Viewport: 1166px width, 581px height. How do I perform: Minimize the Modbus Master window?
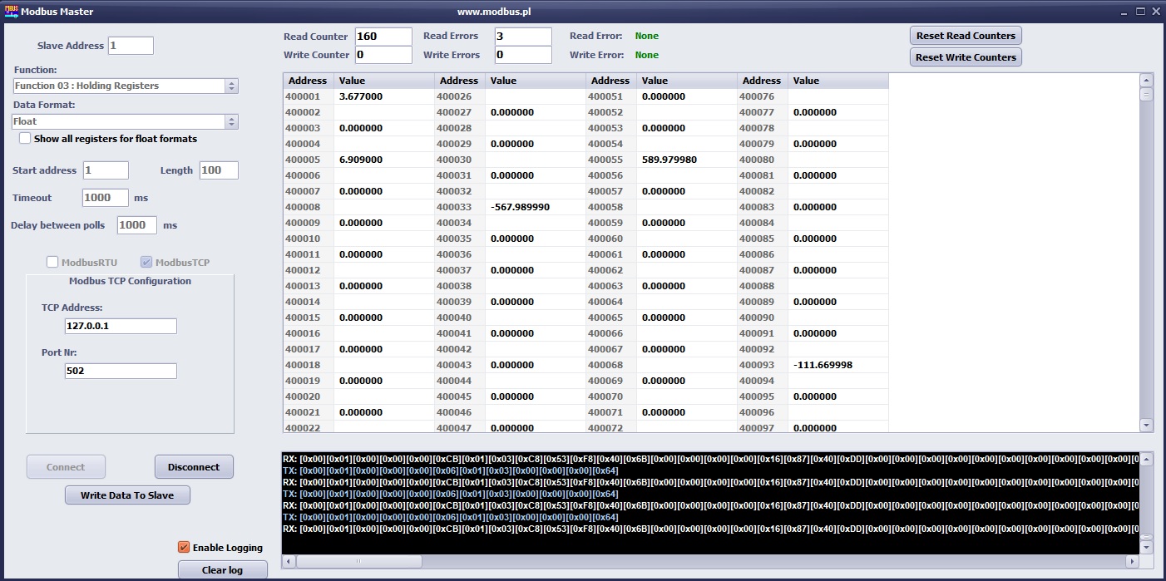tap(1124, 12)
